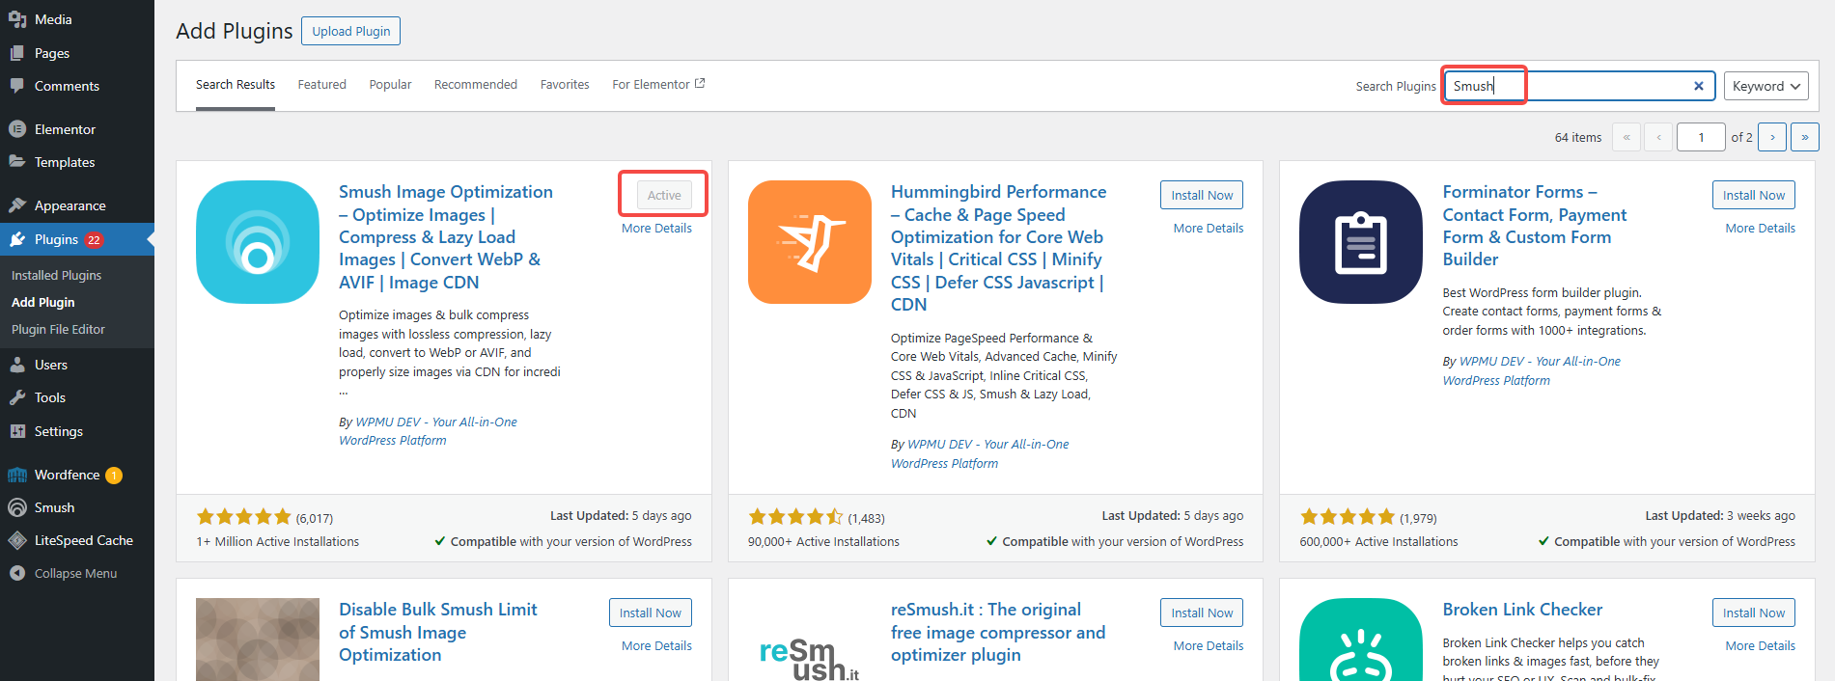Image resolution: width=1835 pixels, height=681 pixels.
Task: Open LiteSpeed Cache in sidebar menu
Action: click(x=83, y=540)
